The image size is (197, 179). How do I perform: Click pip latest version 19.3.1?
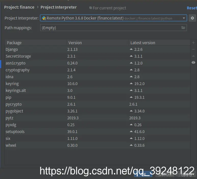coord(139,97)
